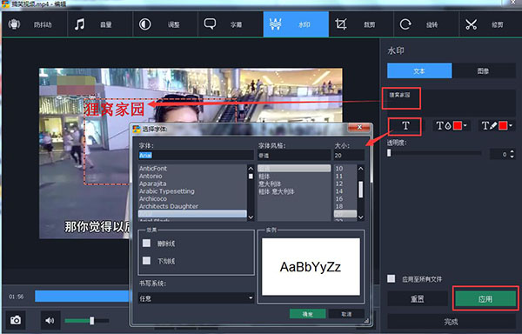The height and width of the screenshot is (334, 522).
Task: Expand the 书写系统 writing system dropdown
Action: (x=196, y=298)
